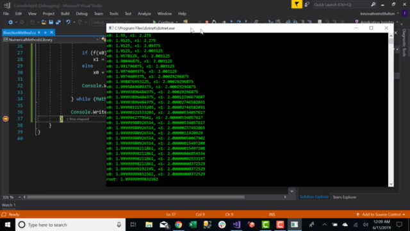Click the console window scroll down arrow
Screen dimensions: 410x231
coord(391,184)
